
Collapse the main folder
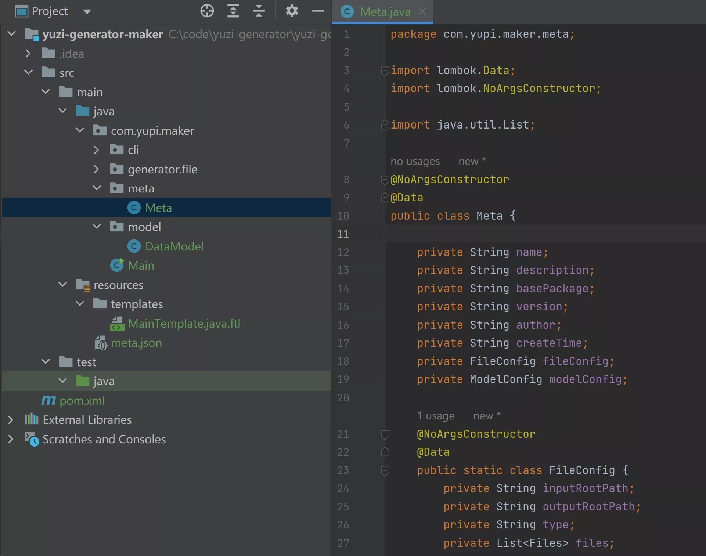(46, 92)
